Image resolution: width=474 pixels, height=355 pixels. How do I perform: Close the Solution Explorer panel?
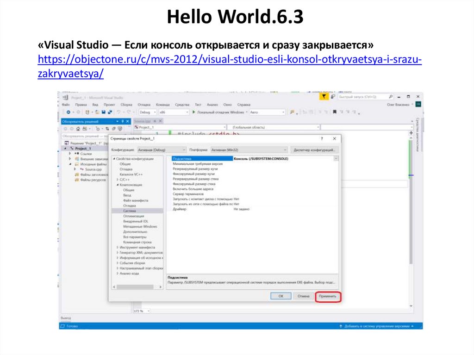(x=128, y=121)
